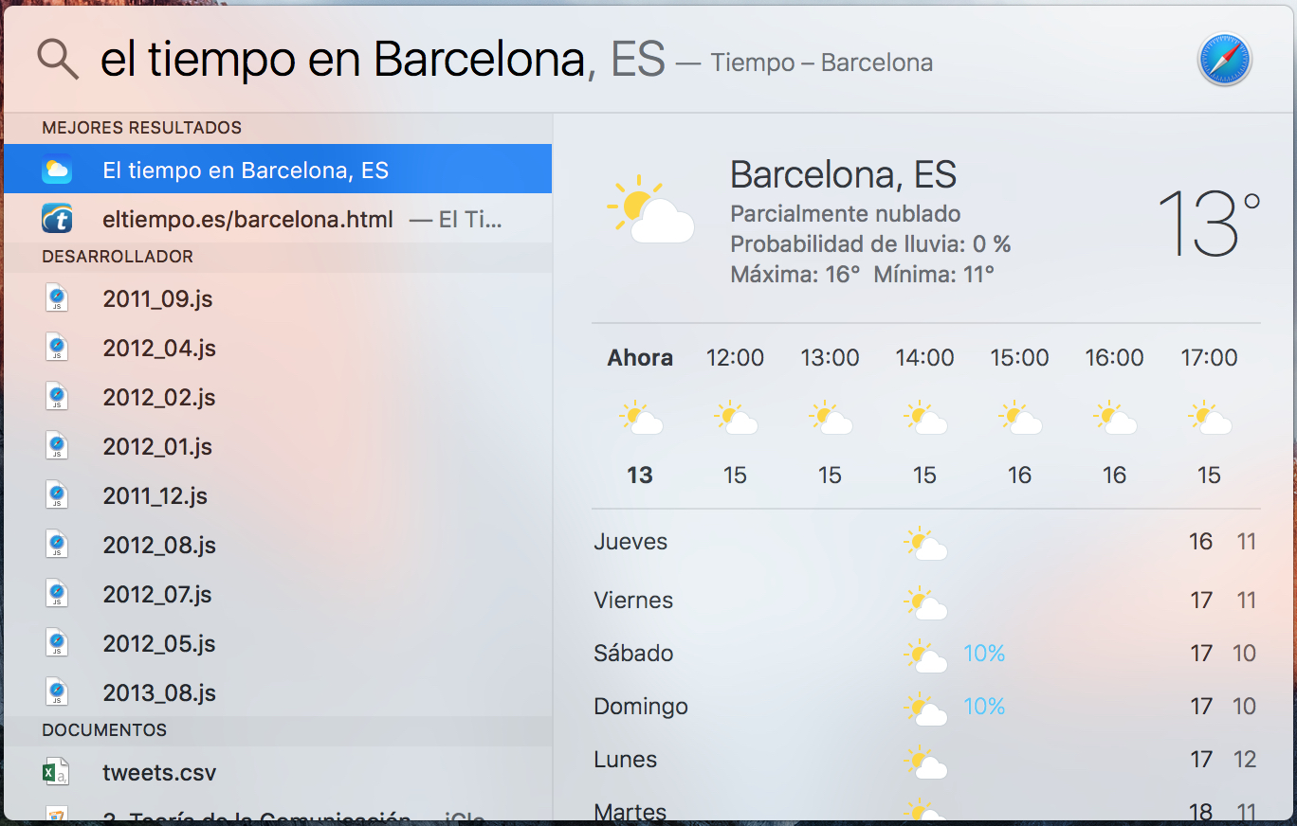Click the eltiempo.es website icon

point(57,219)
